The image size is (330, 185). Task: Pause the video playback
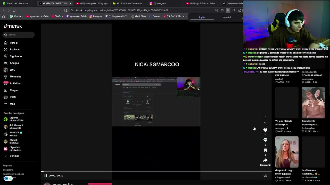[46, 176]
